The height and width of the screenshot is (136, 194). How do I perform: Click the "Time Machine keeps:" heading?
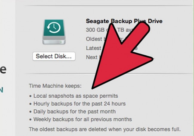coord(55,86)
